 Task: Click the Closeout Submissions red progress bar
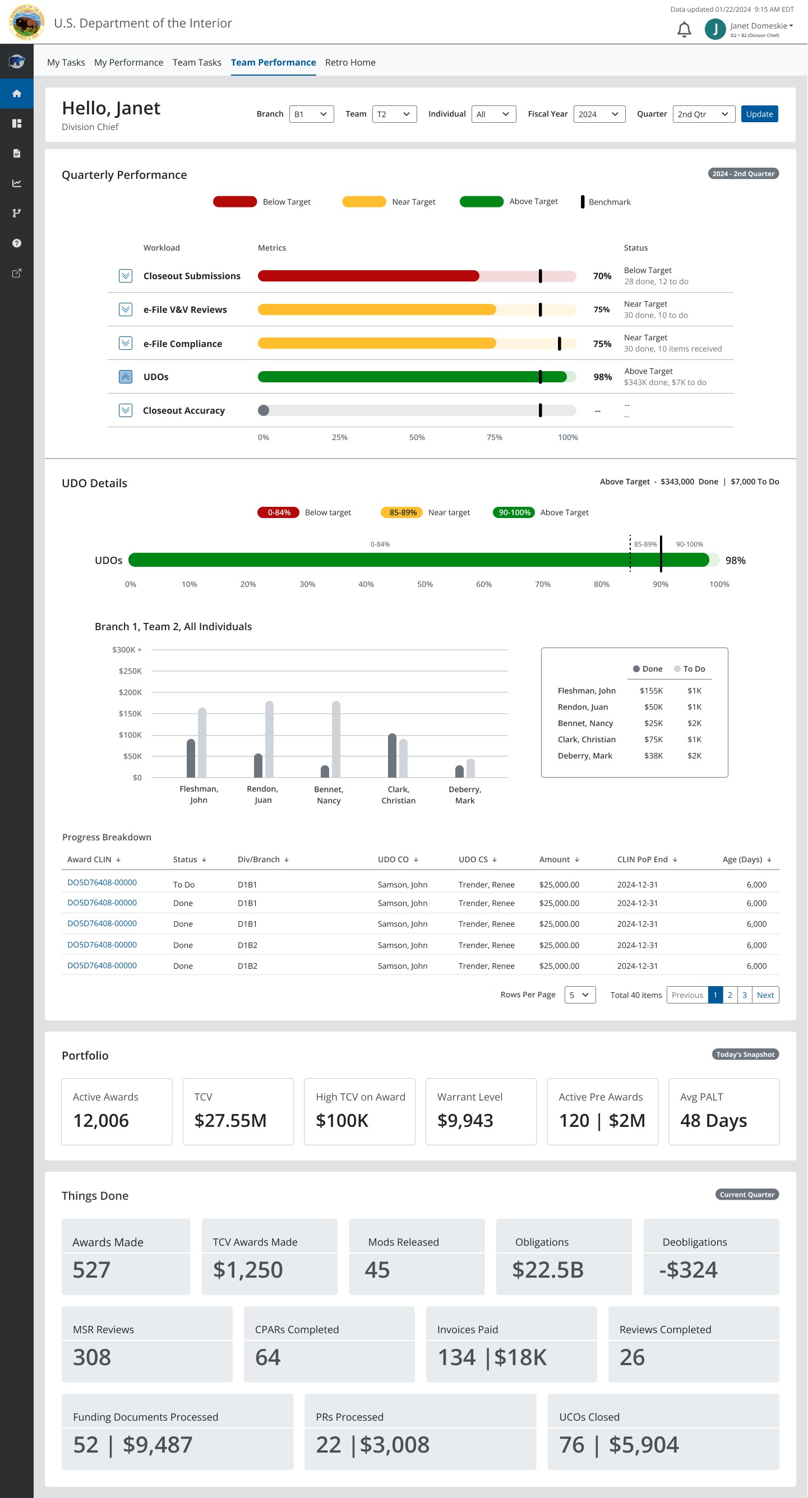369,276
